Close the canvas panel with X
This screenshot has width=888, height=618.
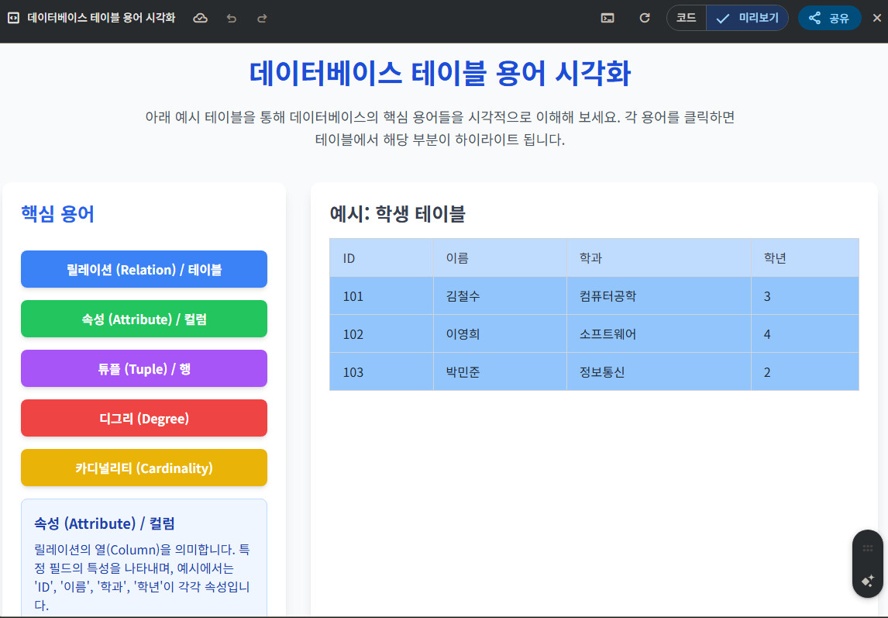click(x=877, y=18)
